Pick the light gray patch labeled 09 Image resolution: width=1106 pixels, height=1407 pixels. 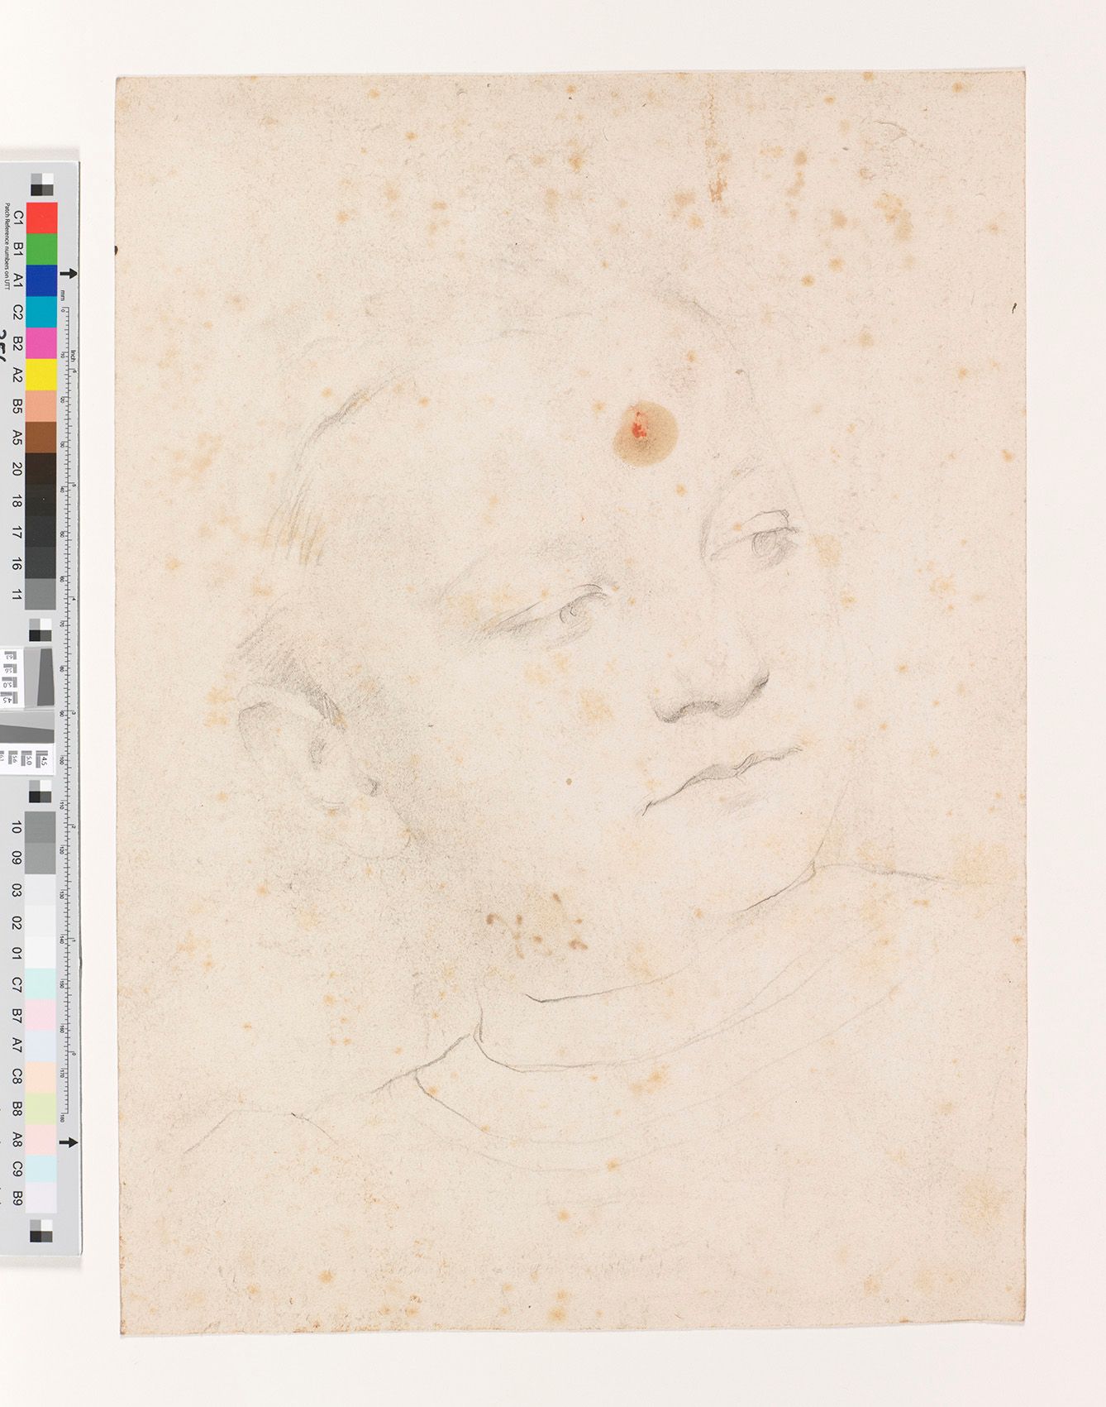click(x=41, y=859)
